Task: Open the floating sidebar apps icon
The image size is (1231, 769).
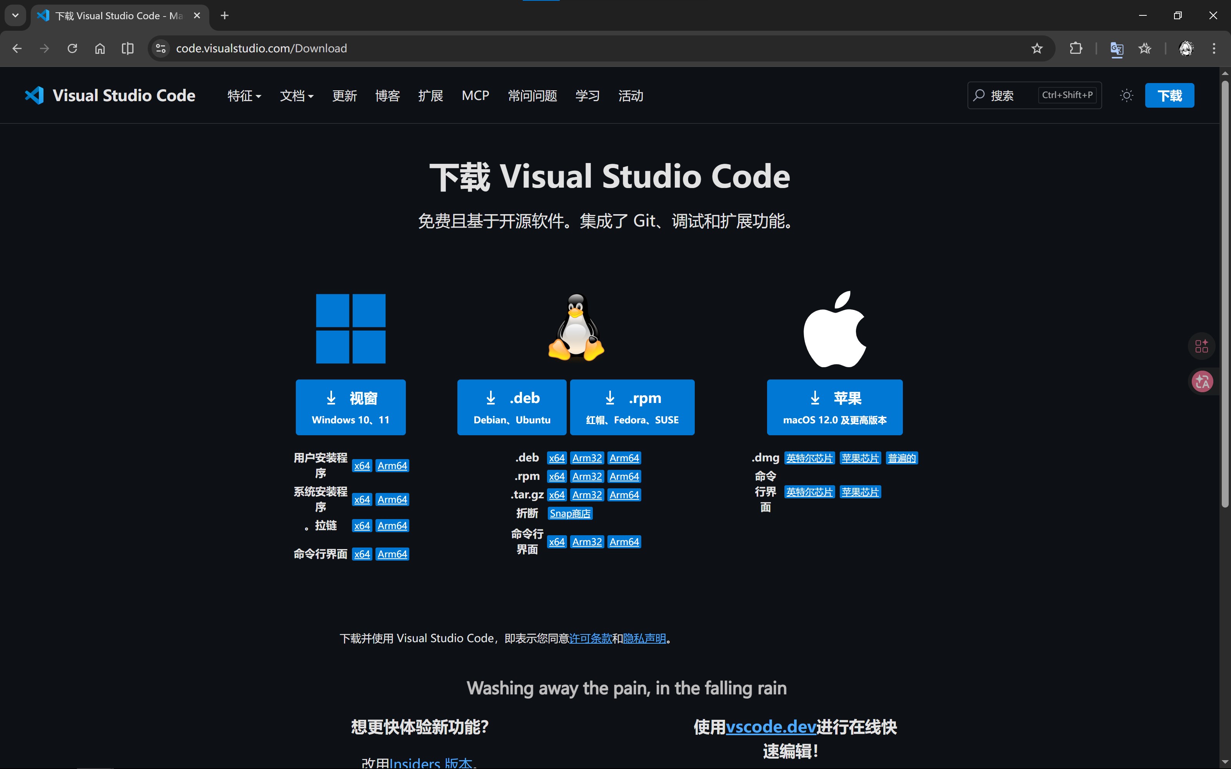Action: pyautogui.click(x=1202, y=346)
